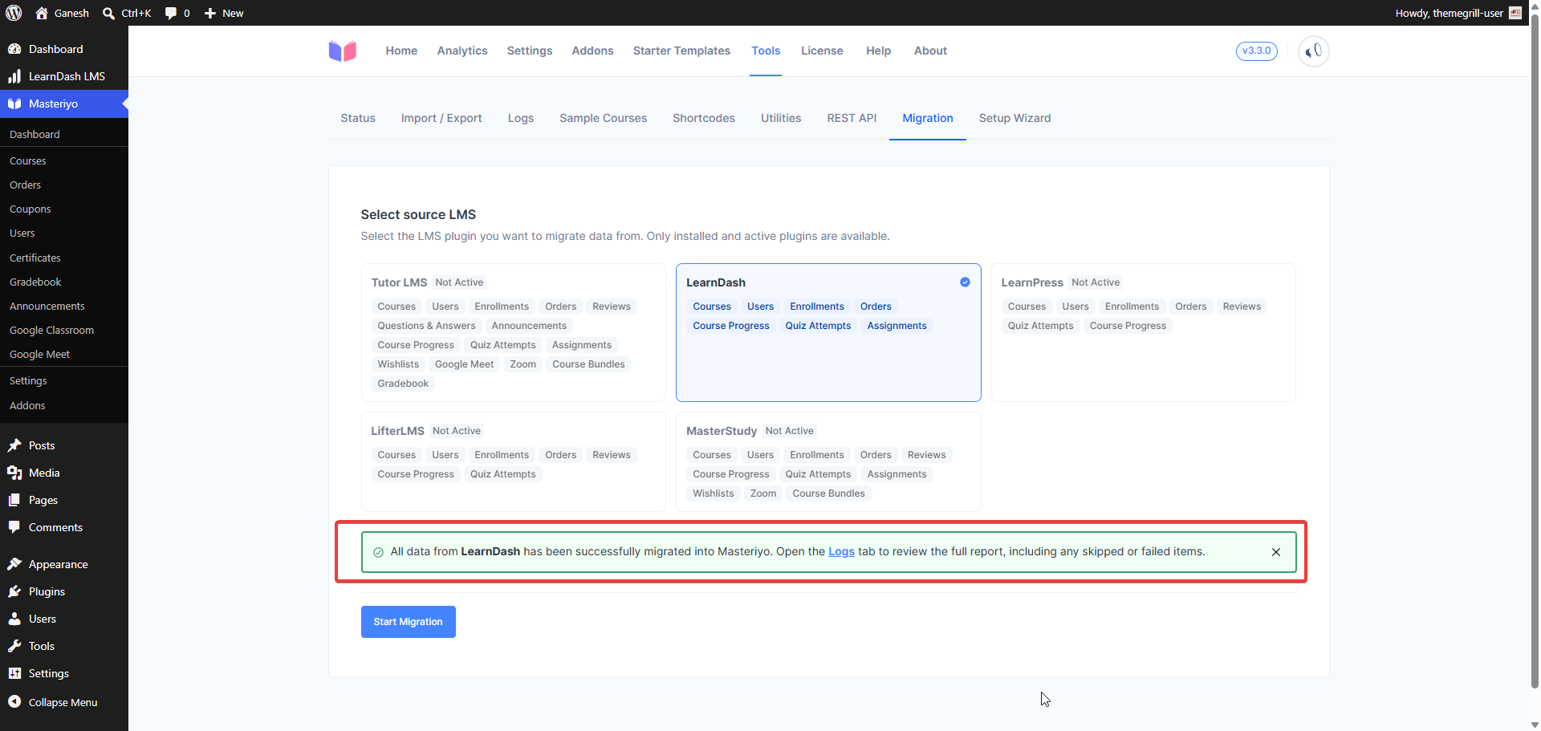Switch to the REST API tab
The width and height of the screenshot is (1541, 731).
(x=852, y=118)
